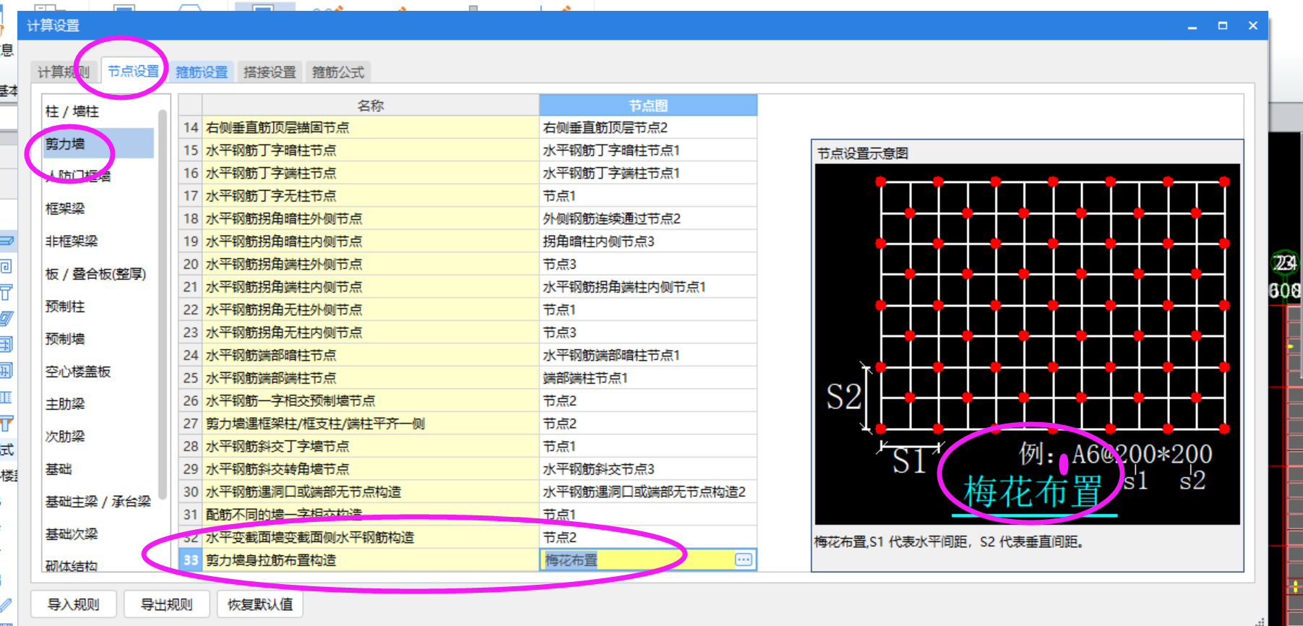Select 基础主梁 / 承台梁 in the list
Image resolution: width=1303 pixels, height=626 pixels.
click(99, 501)
